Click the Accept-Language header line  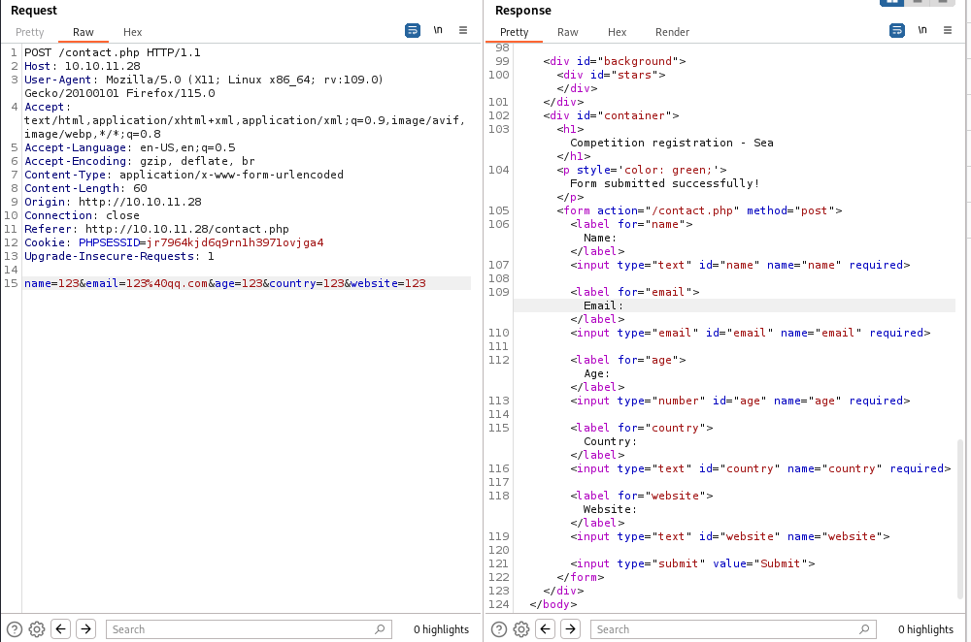tap(129, 147)
